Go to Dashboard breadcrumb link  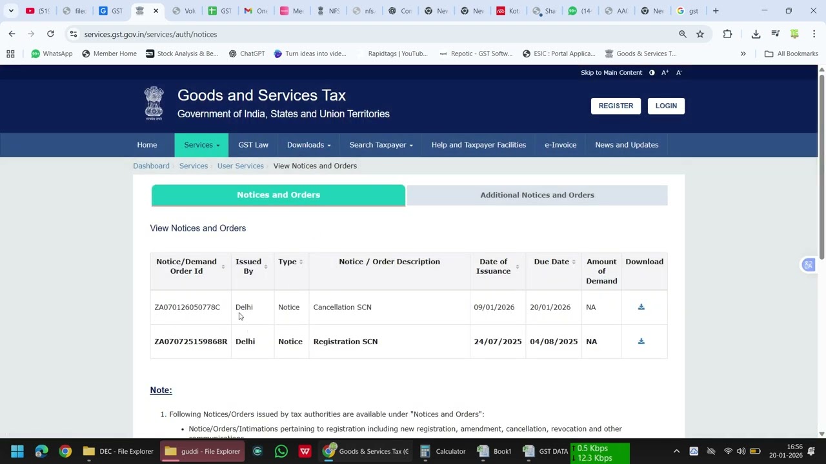(151, 166)
